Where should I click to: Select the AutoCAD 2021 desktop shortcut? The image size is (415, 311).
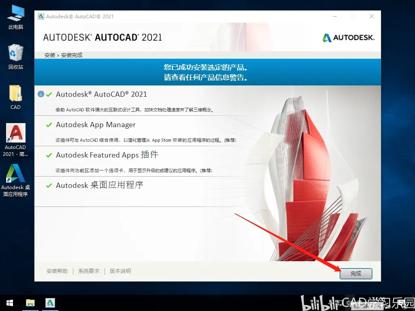[16, 140]
